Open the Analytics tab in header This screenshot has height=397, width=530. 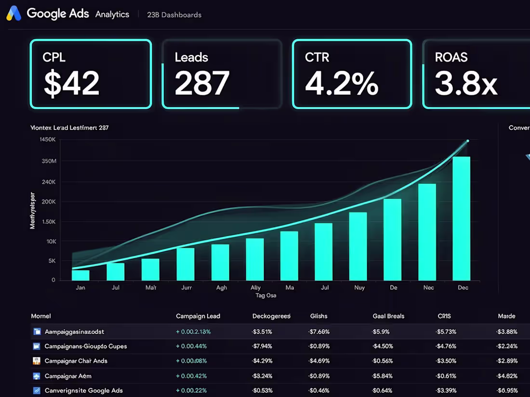[112, 14]
